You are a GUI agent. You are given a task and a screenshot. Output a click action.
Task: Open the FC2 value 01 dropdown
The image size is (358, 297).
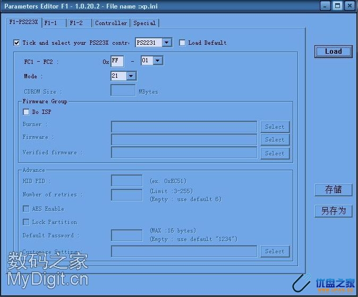pyautogui.click(x=157, y=61)
